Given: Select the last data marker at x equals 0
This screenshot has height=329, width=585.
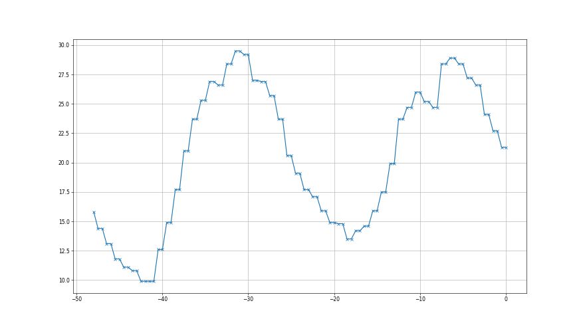Looking at the screenshot, I should [506, 148].
